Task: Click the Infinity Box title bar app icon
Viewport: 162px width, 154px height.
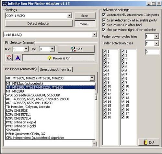Action: [x=5, y=4]
